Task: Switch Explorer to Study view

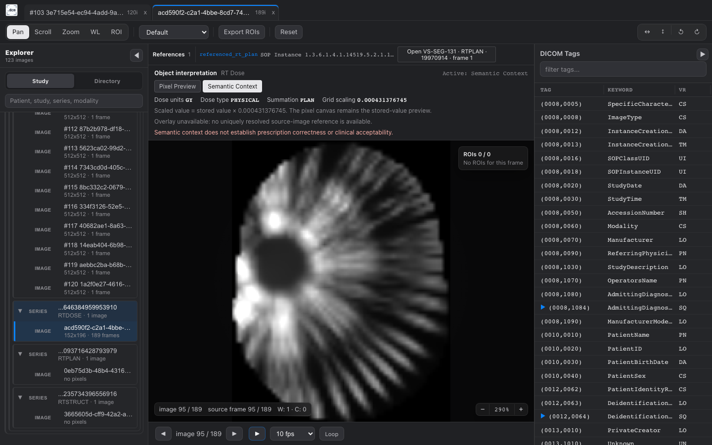Action: click(x=41, y=81)
